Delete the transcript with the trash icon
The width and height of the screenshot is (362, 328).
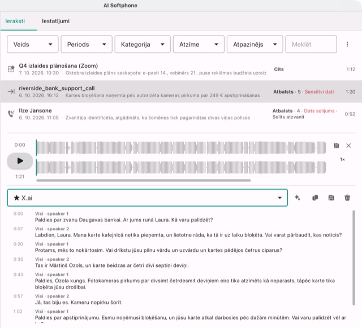tap(347, 198)
